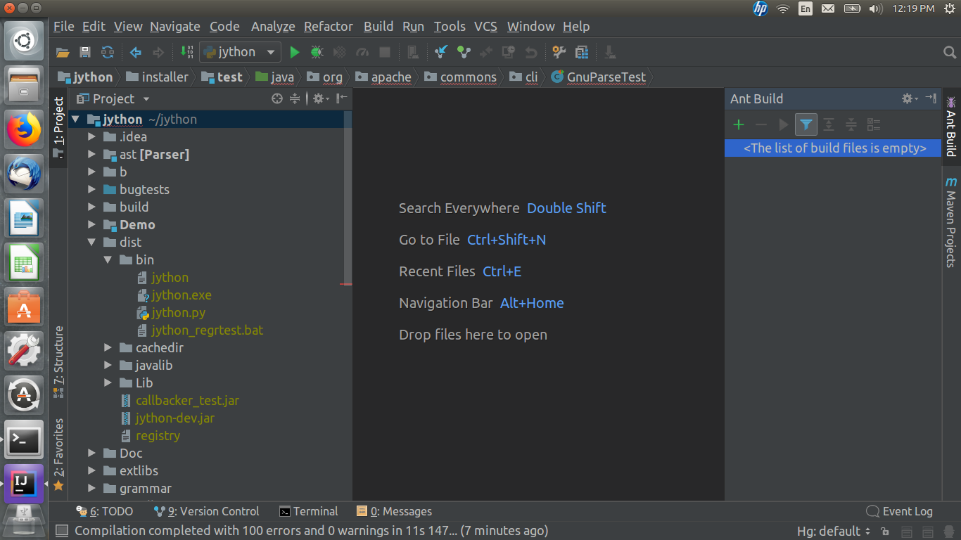
Task: Click the Open folder toolbar icon
Action: [x=63, y=52]
